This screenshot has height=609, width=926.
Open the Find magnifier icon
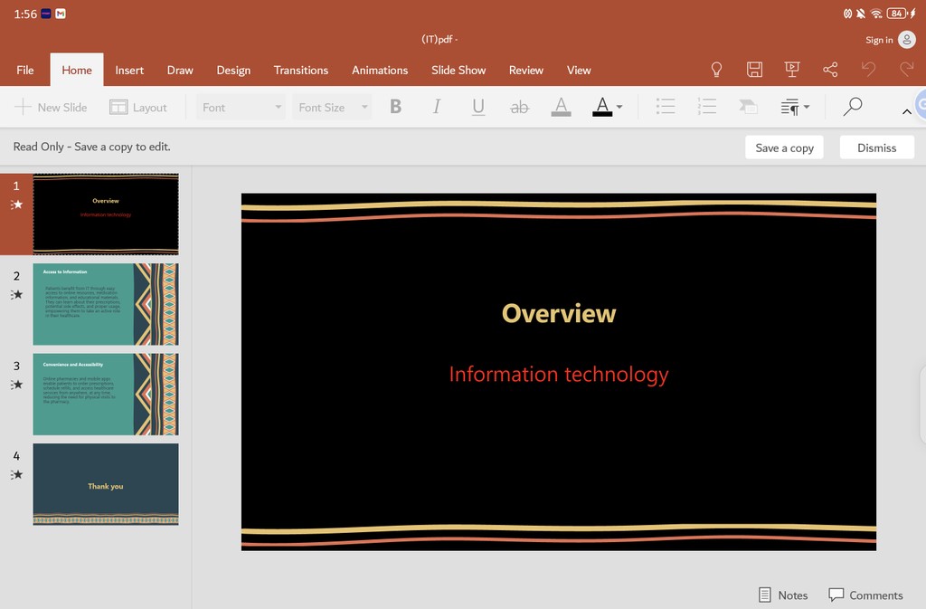[x=852, y=107]
